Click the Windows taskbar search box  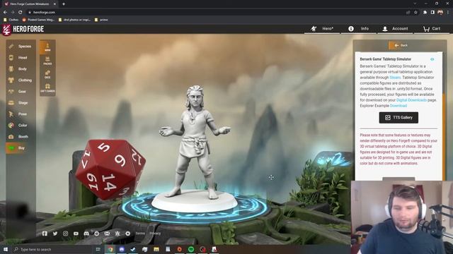[54, 249]
